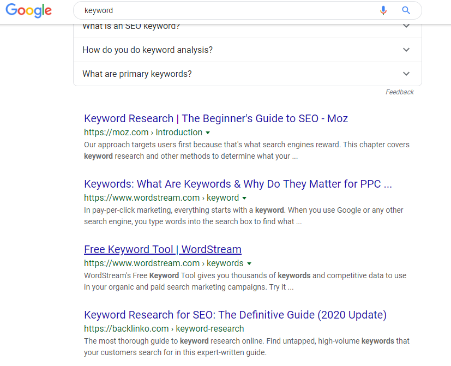Click the Google logo

(x=28, y=10)
